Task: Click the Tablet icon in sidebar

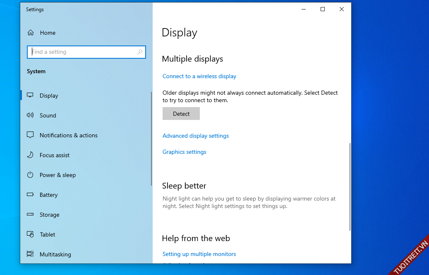Action: (x=30, y=234)
